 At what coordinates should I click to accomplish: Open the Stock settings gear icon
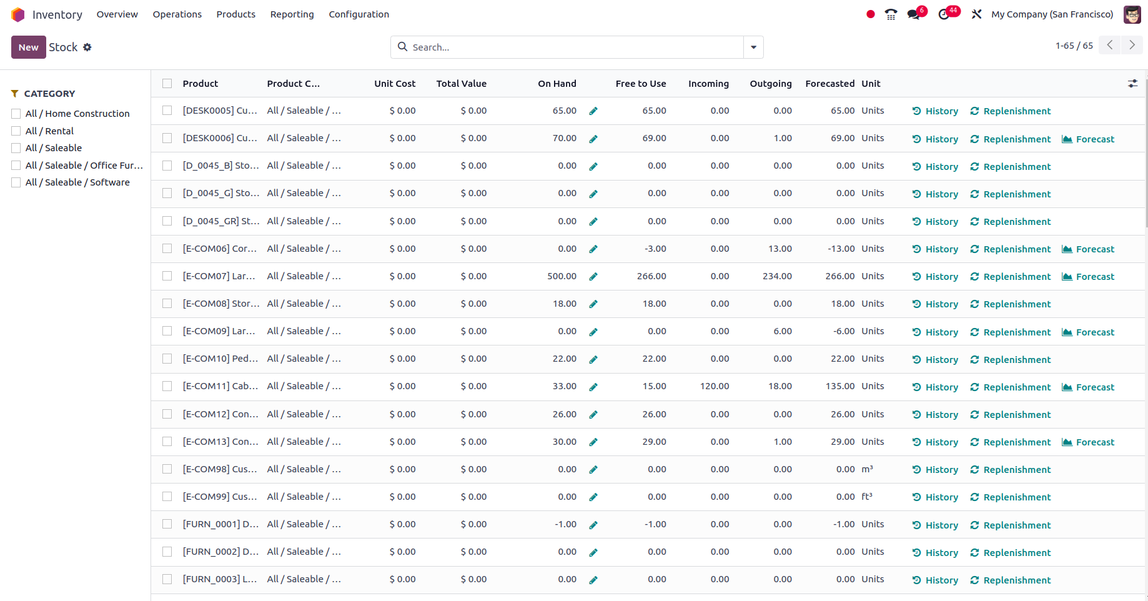[x=87, y=47]
